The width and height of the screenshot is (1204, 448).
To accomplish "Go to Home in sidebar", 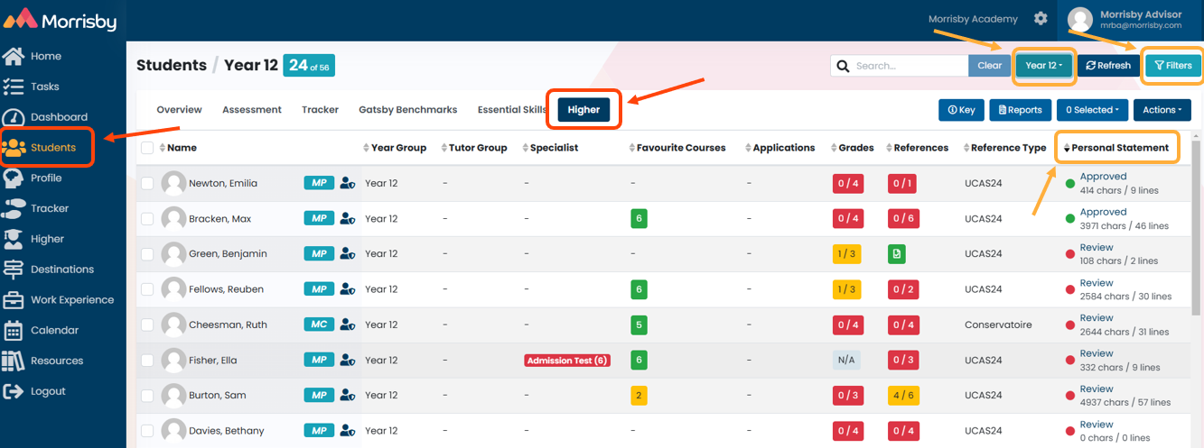I will (x=45, y=56).
